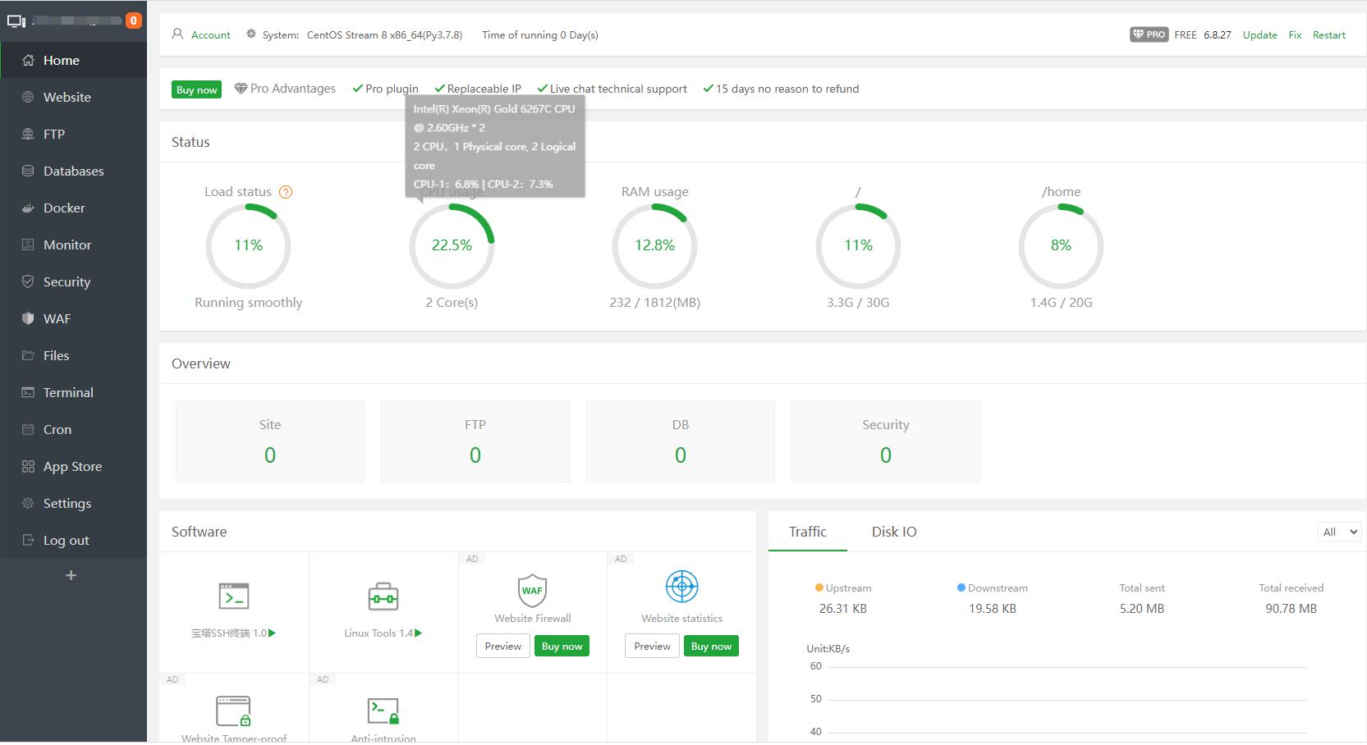Click the Security shield icon in the sidebar
This screenshot has width=1367, height=745.
(x=28, y=281)
